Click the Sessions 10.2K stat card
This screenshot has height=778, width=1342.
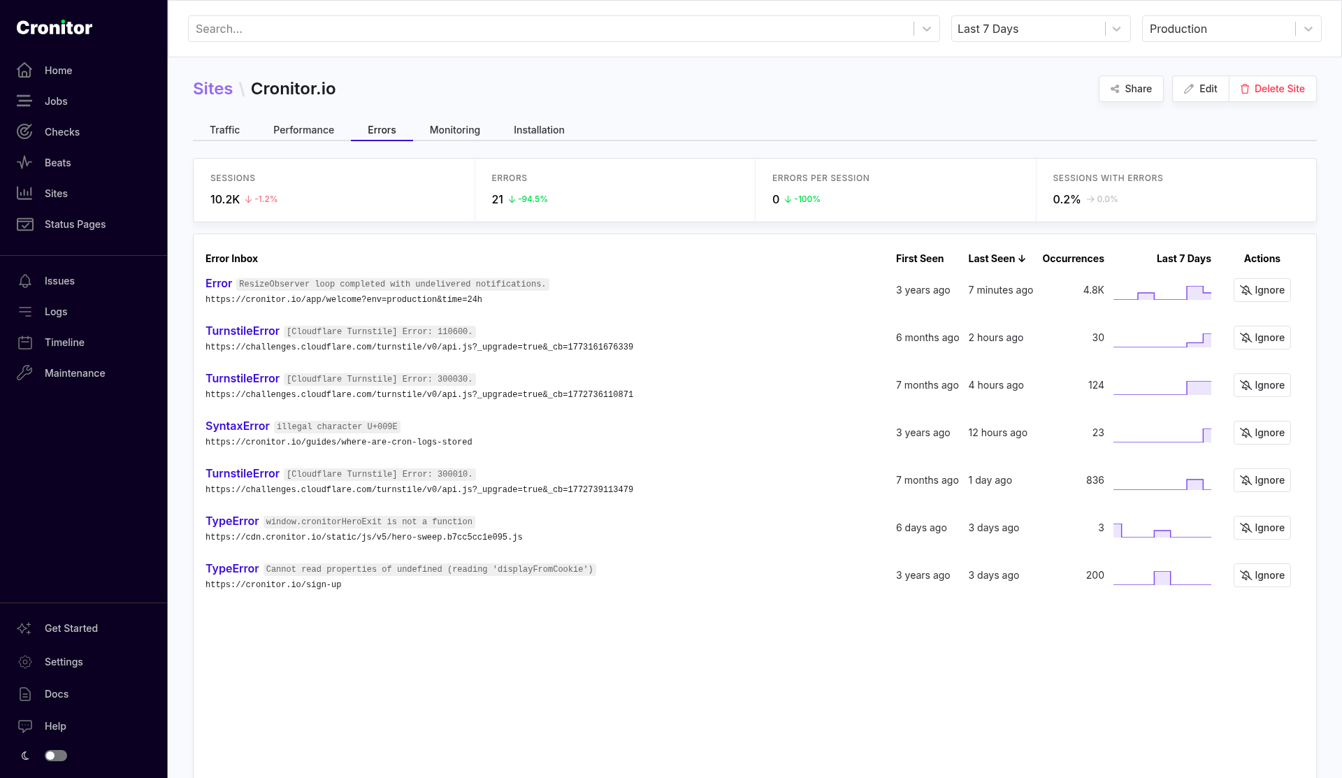coord(334,190)
